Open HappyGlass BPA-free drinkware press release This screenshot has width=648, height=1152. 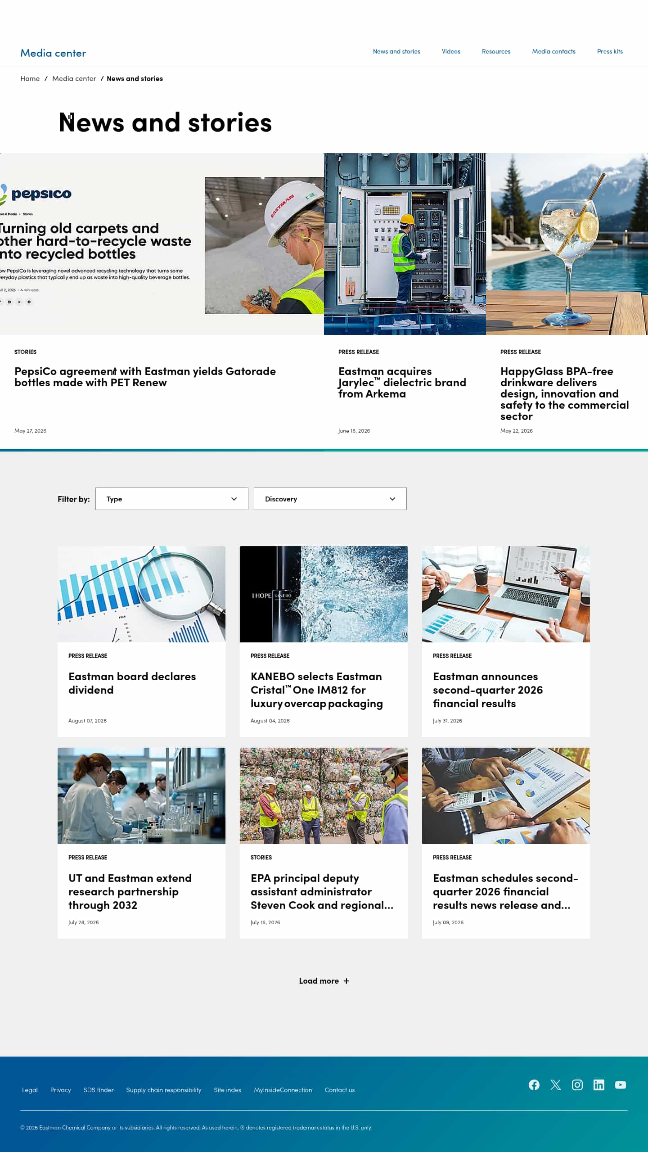tap(564, 394)
